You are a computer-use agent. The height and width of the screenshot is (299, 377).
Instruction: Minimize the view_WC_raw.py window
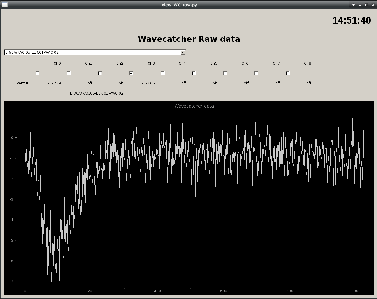click(360, 5)
